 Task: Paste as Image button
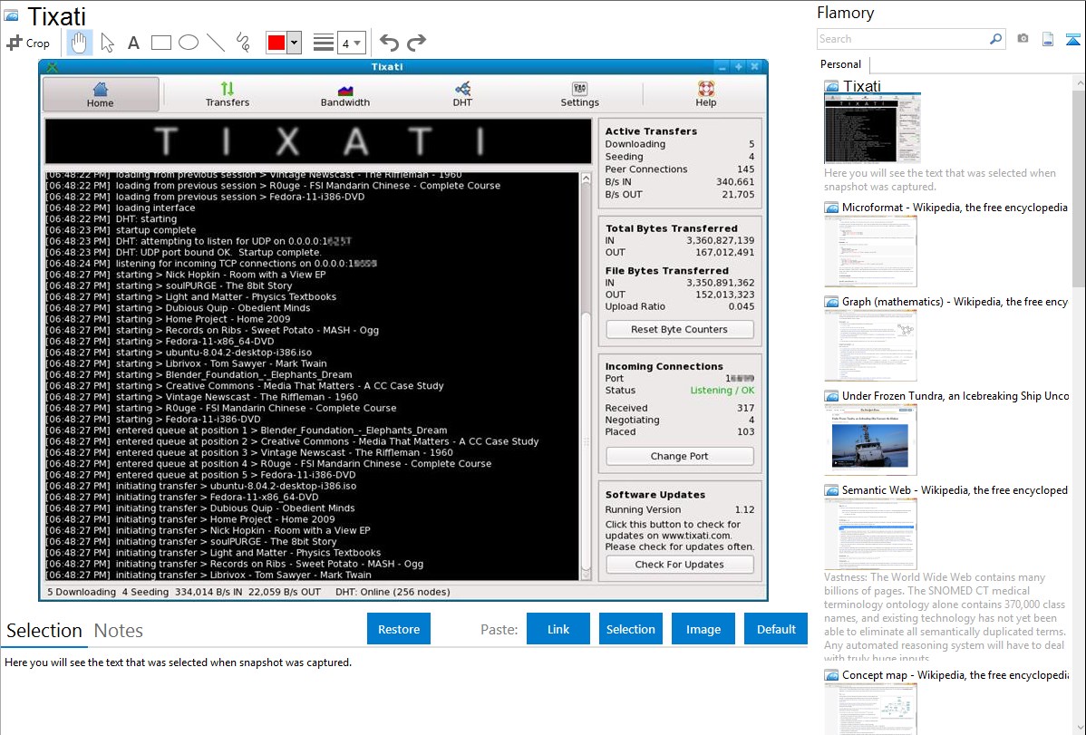tap(703, 629)
